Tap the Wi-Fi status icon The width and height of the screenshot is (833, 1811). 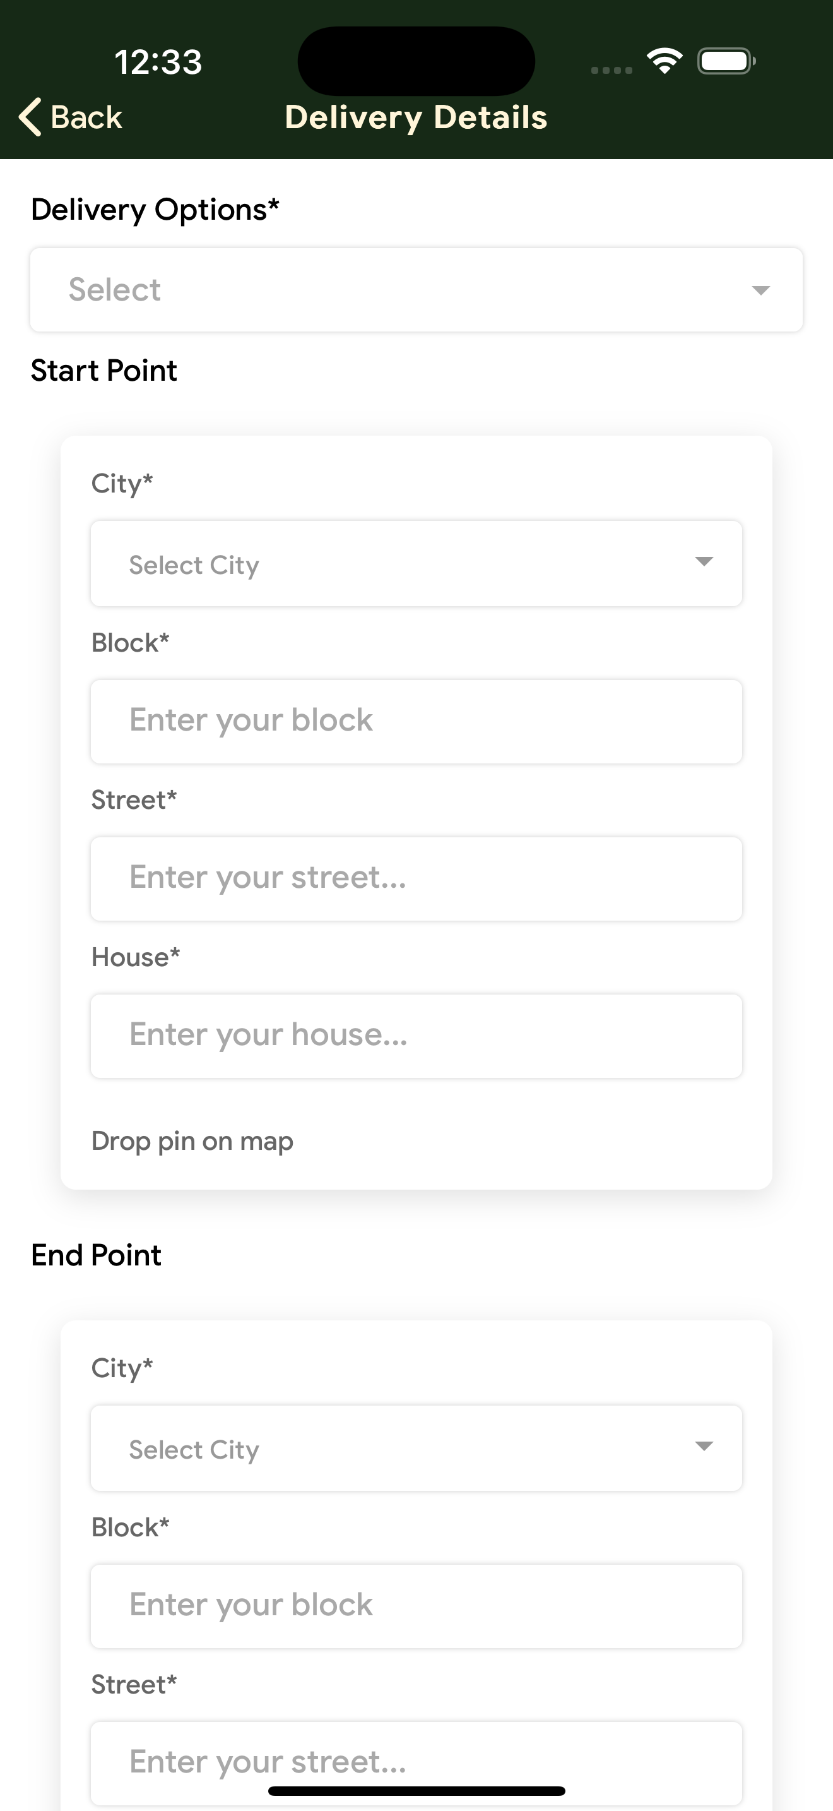point(665,61)
